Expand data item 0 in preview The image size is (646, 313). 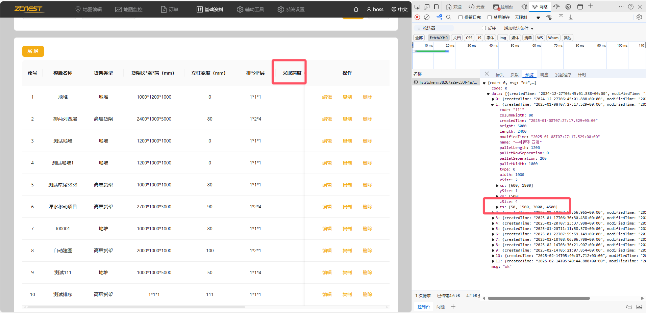(493, 99)
